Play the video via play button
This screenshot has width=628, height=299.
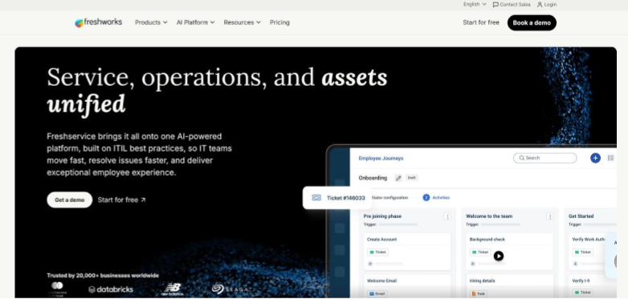click(x=499, y=256)
